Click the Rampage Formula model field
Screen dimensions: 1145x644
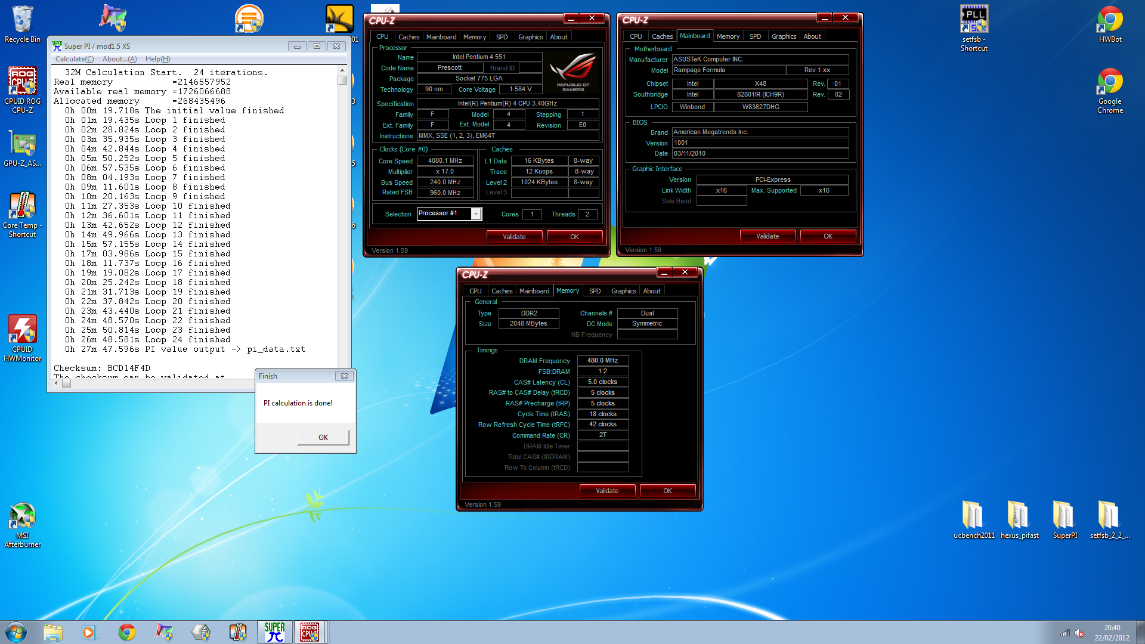(x=728, y=70)
